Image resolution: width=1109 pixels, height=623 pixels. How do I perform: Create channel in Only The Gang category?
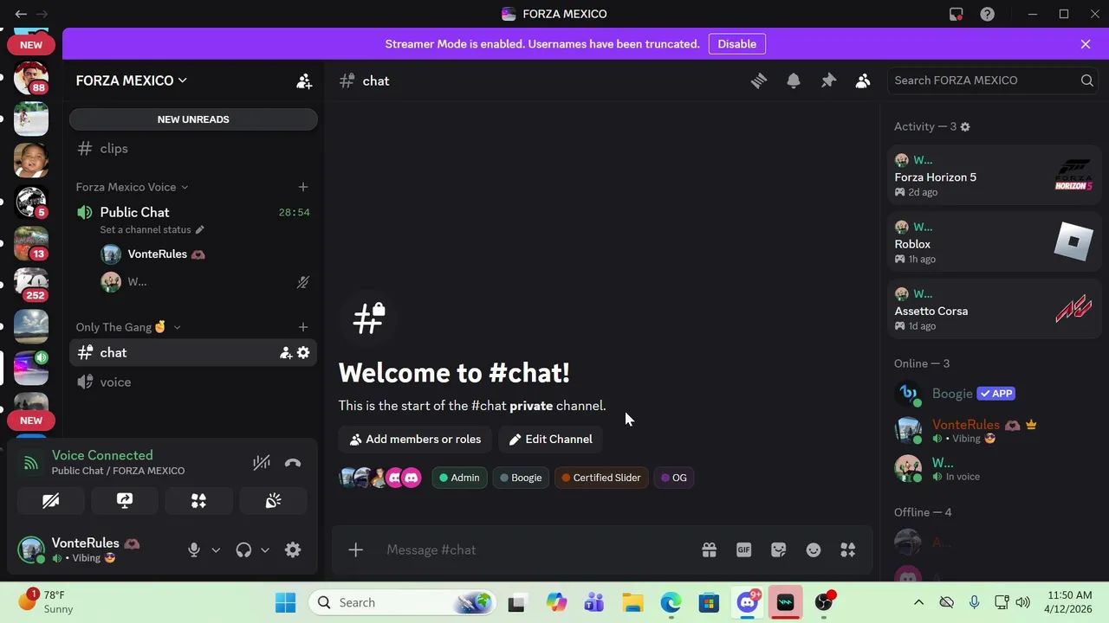[x=303, y=327]
